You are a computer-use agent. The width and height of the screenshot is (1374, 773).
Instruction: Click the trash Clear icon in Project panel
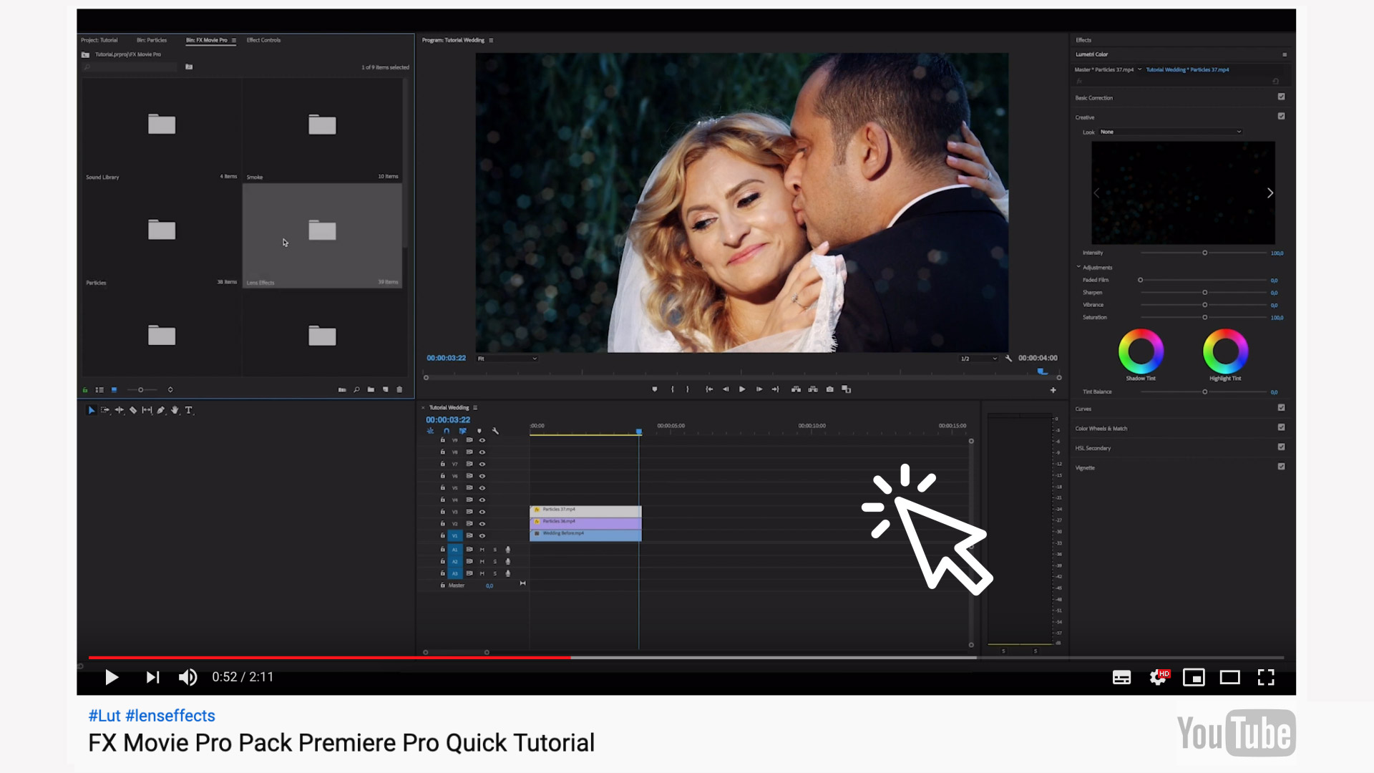[x=399, y=390]
